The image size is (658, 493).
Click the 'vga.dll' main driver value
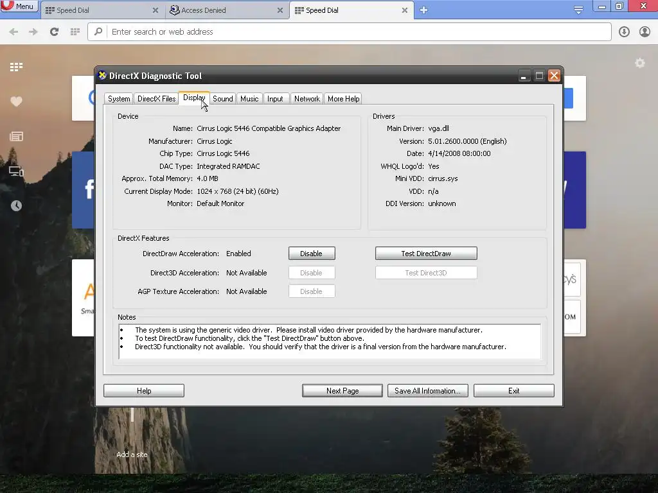pos(438,128)
